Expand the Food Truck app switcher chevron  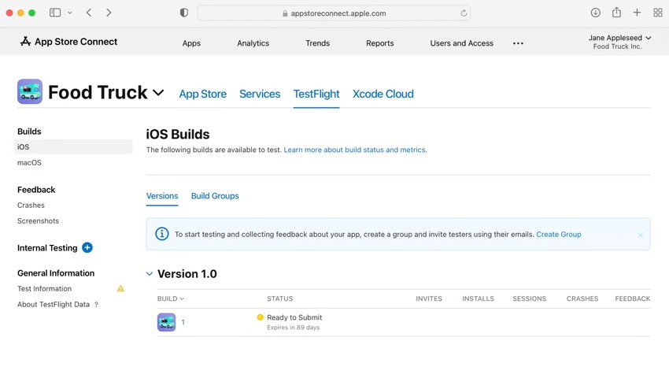click(158, 93)
